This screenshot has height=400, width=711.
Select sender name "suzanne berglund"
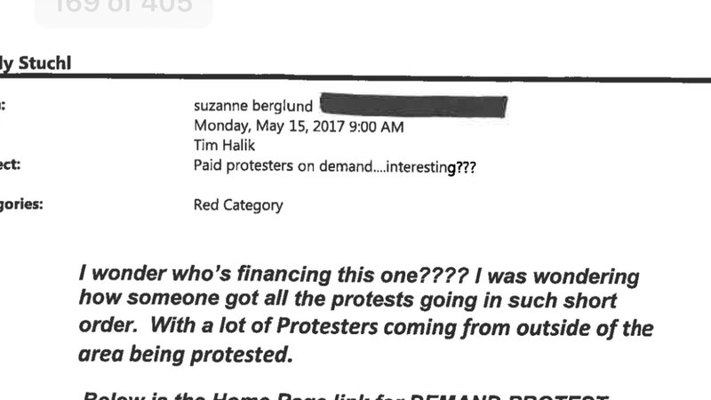tap(253, 108)
